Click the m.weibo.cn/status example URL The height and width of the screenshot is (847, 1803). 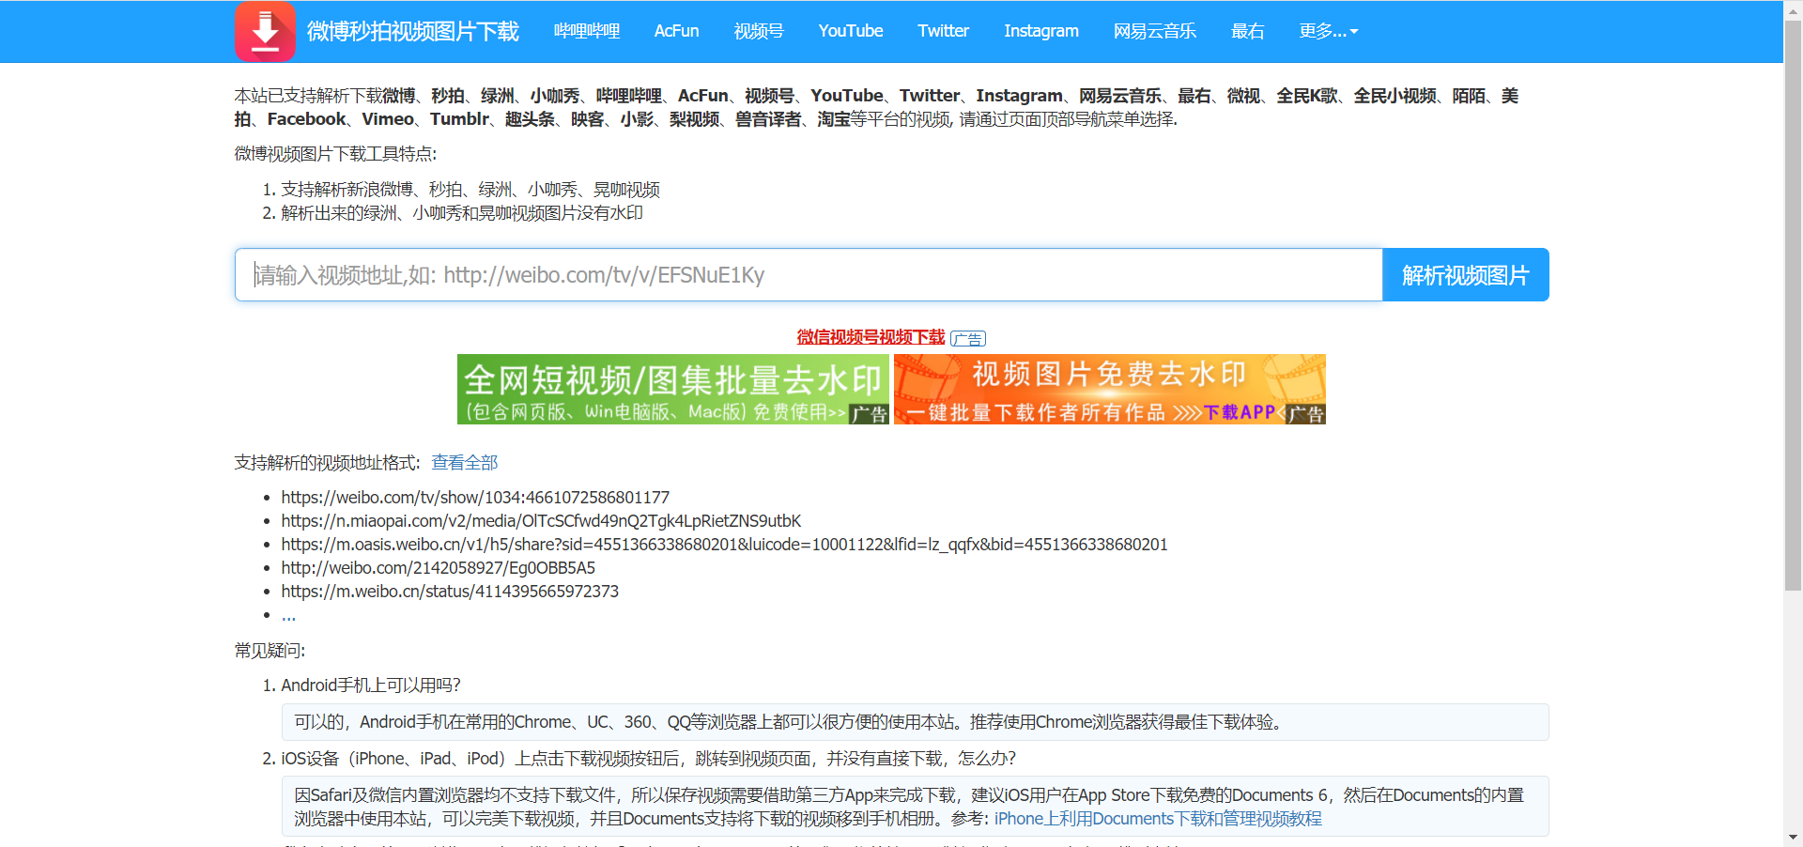(450, 592)
